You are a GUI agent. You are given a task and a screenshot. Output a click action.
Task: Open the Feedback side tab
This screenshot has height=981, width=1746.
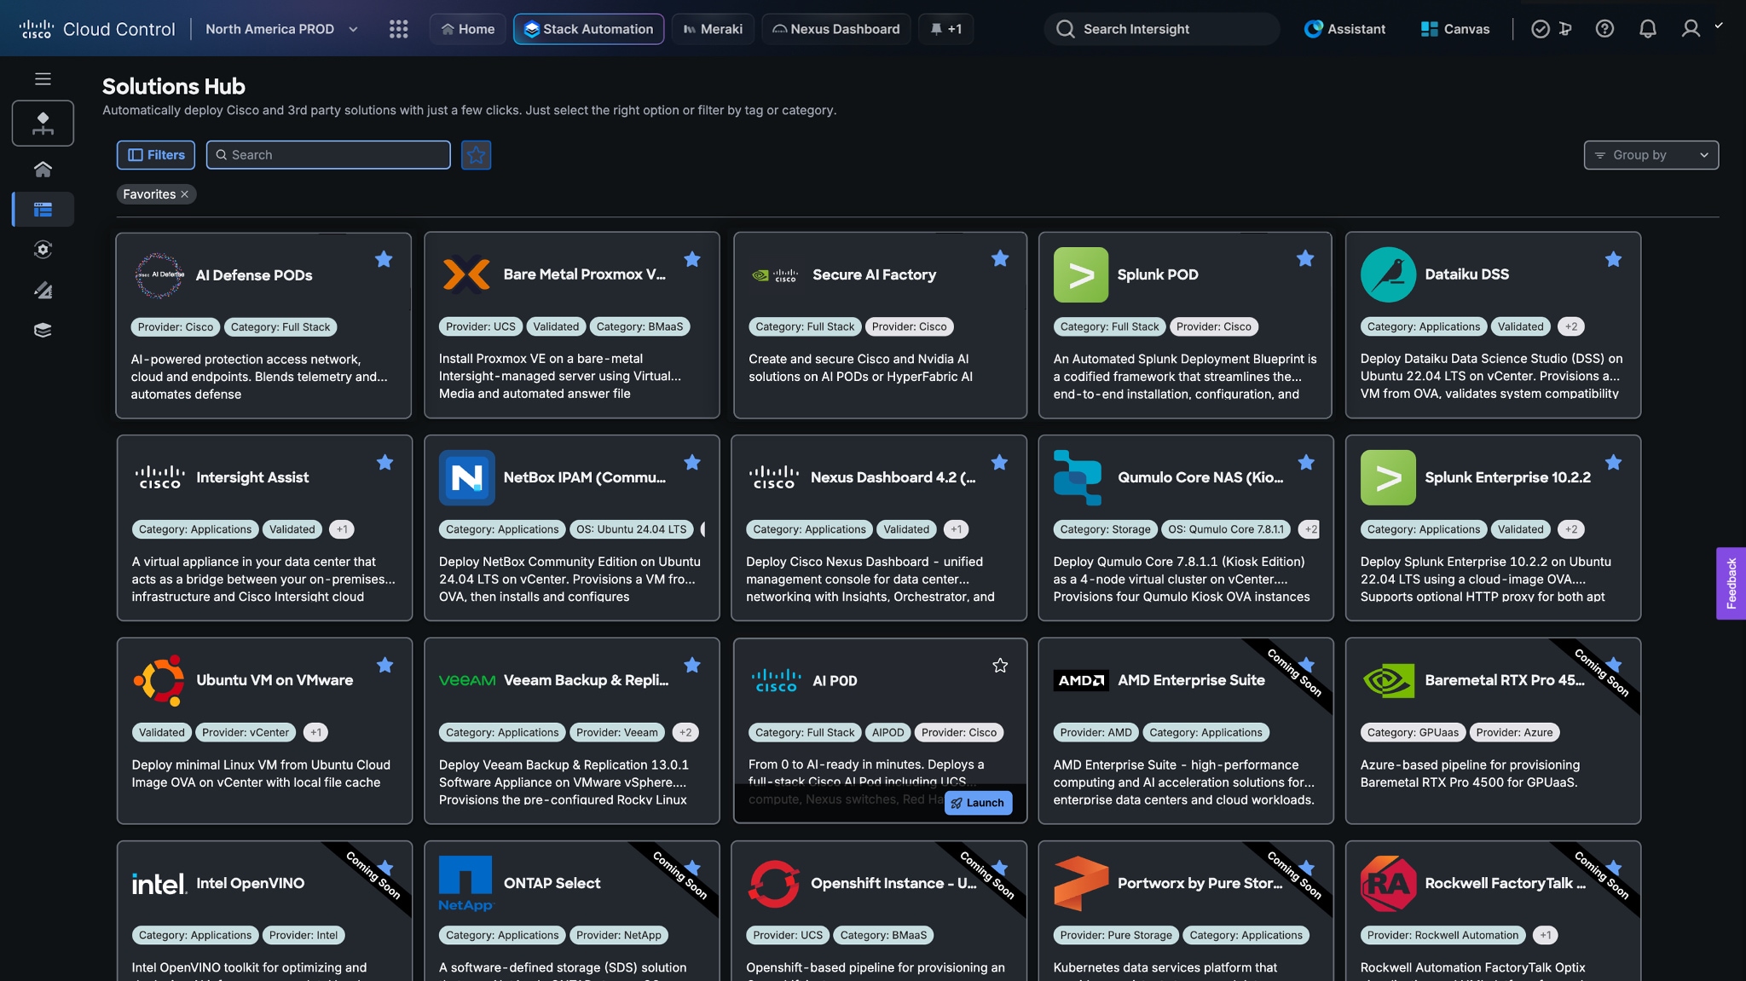coord(1731,583)
